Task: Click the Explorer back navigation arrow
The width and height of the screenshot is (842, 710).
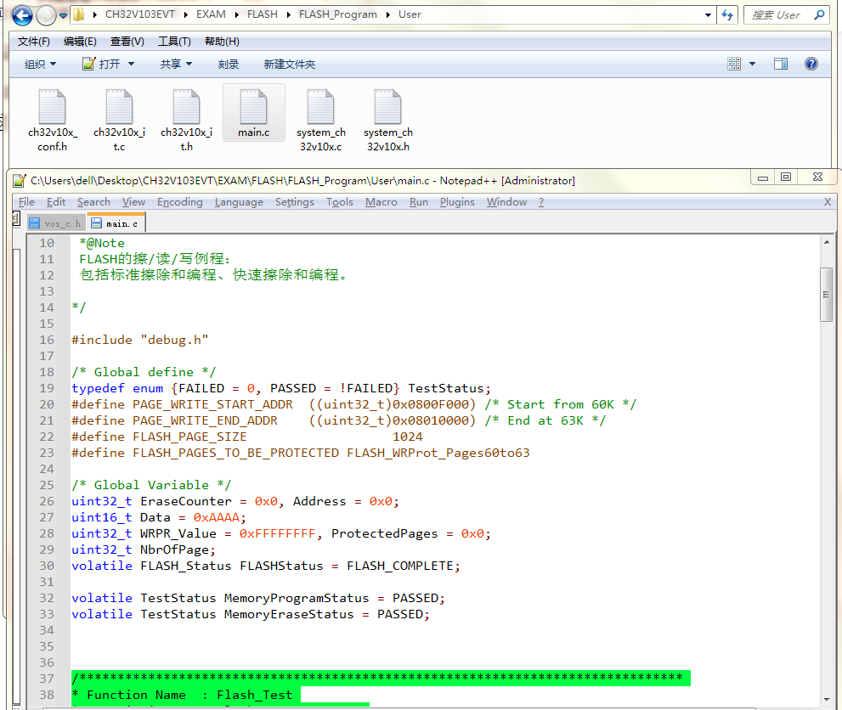Action: tap(22, 14)
